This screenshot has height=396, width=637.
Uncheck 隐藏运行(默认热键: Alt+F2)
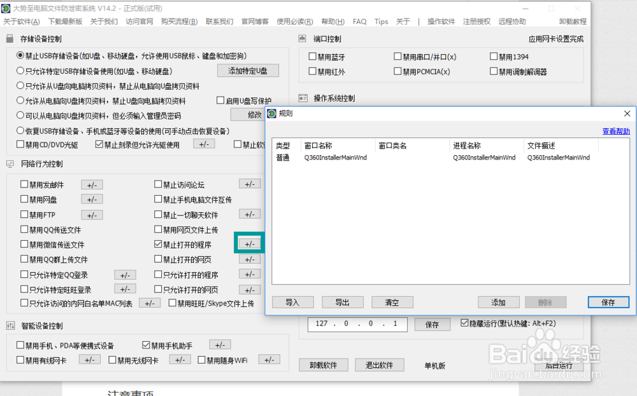point(464,324)
